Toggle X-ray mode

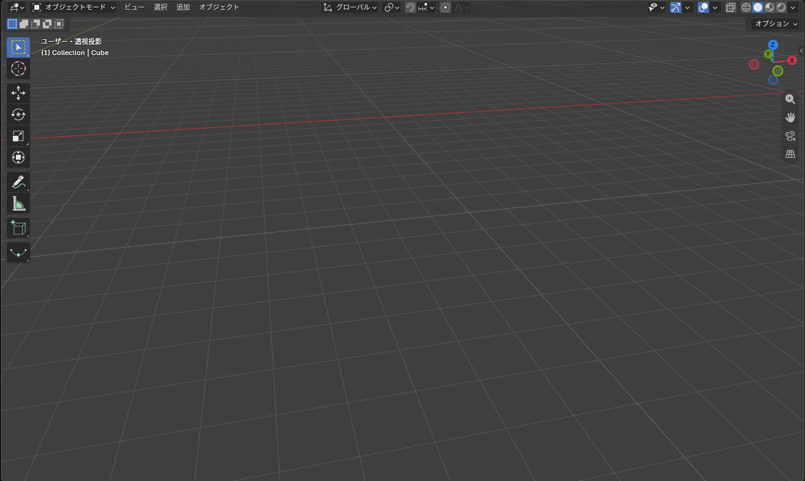point(731,7)
